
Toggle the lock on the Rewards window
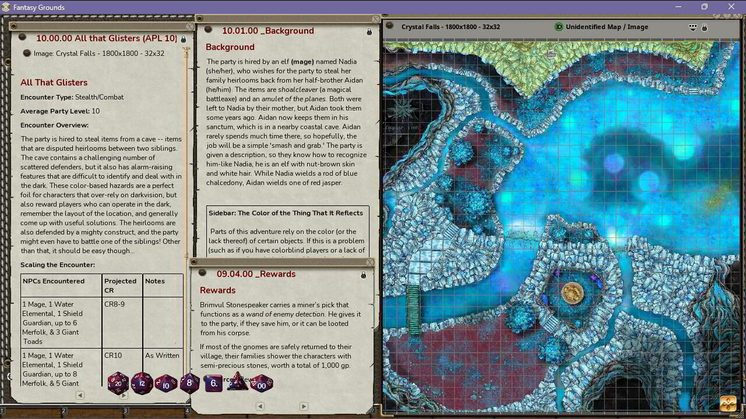pyautogui.click(x=363, y=275)
